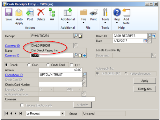Open Batch ID lookup magnifier
The height and width of the screenshot is (120, 160).
(x=149, y=36)
